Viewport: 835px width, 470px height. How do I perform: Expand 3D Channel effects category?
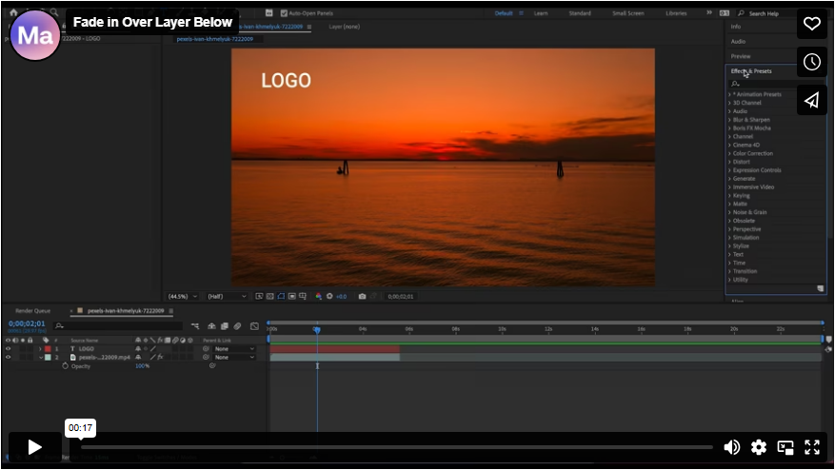729,104
